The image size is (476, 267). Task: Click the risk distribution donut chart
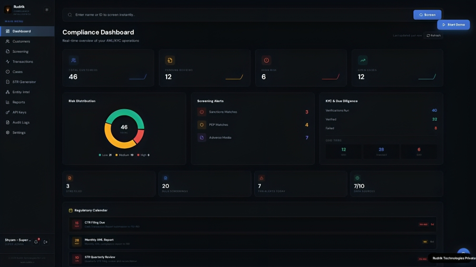click(x=124, y=128)
